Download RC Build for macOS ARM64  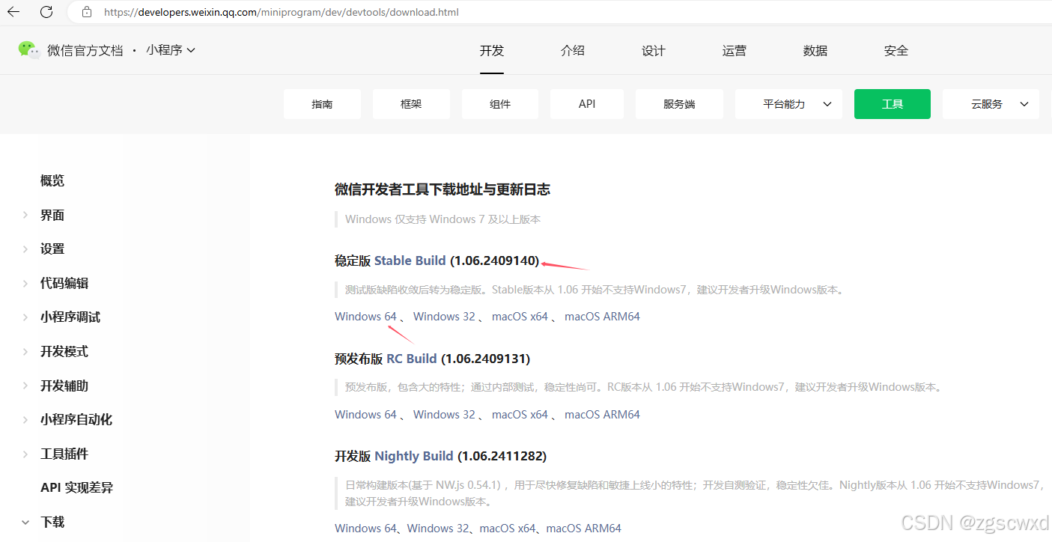pyautogui.click(x=602, y=415)
